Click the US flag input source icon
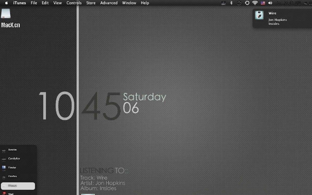Viewport: 312px width, 195px height. [263, 3]
